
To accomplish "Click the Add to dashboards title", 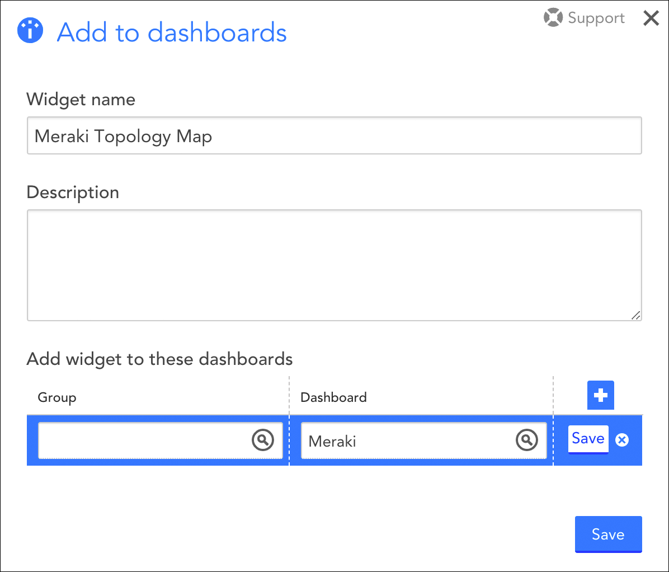I will pos(172,32).
